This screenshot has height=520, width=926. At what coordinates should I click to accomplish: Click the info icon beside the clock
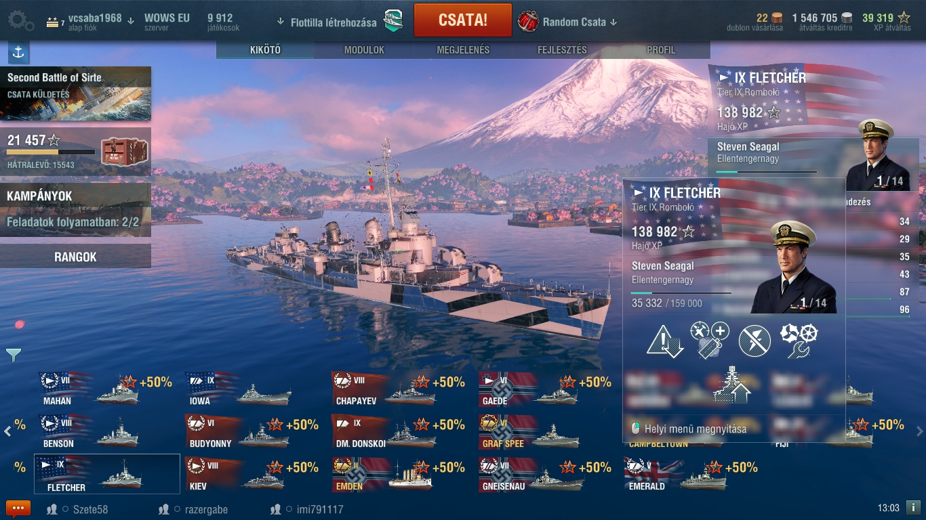912,507
